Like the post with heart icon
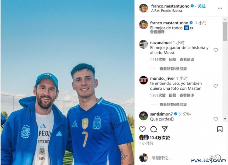Viewport: 228px width, 165px height. (142, 129)
